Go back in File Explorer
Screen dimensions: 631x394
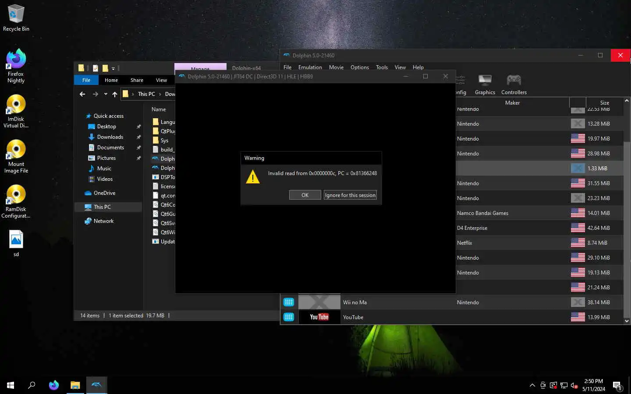82,94
